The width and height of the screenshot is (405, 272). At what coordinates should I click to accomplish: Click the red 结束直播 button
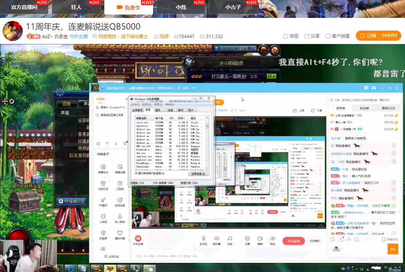coord(294,241)
